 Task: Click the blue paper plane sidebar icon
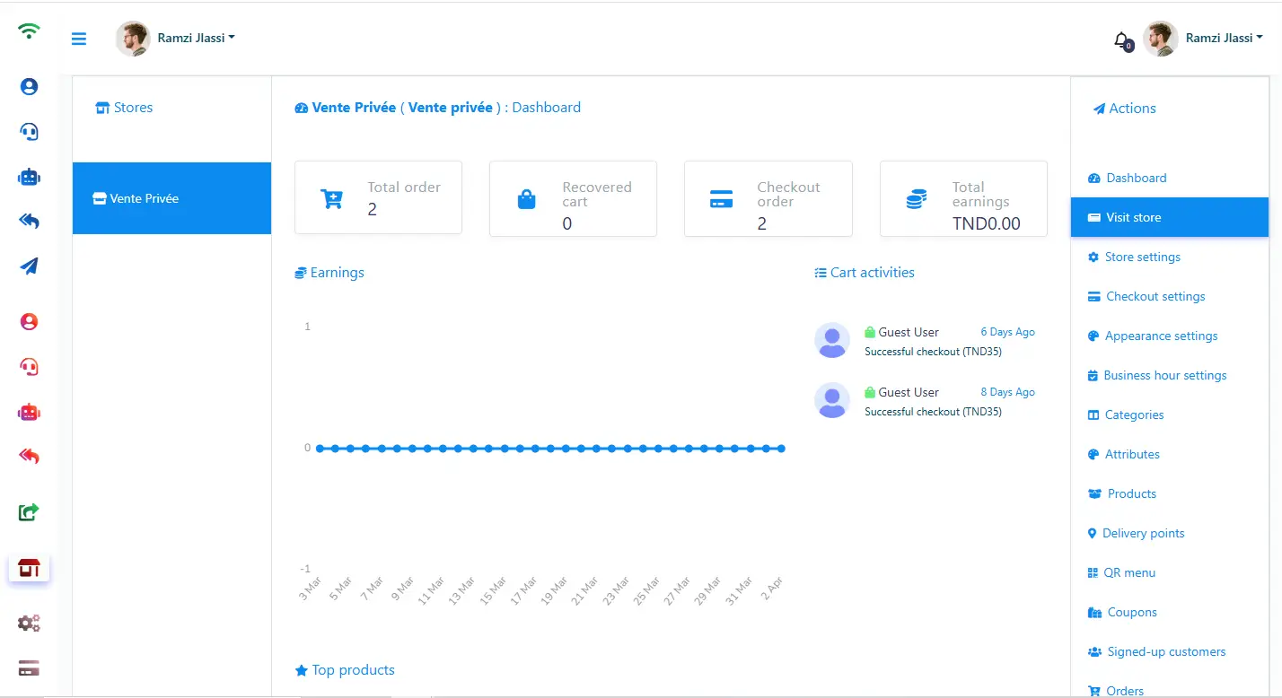pos(29,266)
